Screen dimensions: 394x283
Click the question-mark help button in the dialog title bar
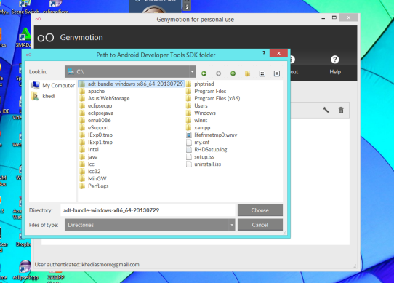click(x=264, y=53)
